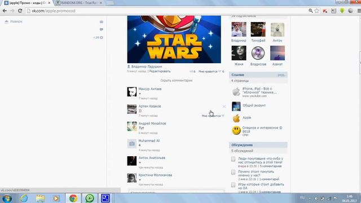Switch to the RANDOM.ORG tab
Image resolution: width=361 pixels, height=203 pixels.
coord(78,3)
